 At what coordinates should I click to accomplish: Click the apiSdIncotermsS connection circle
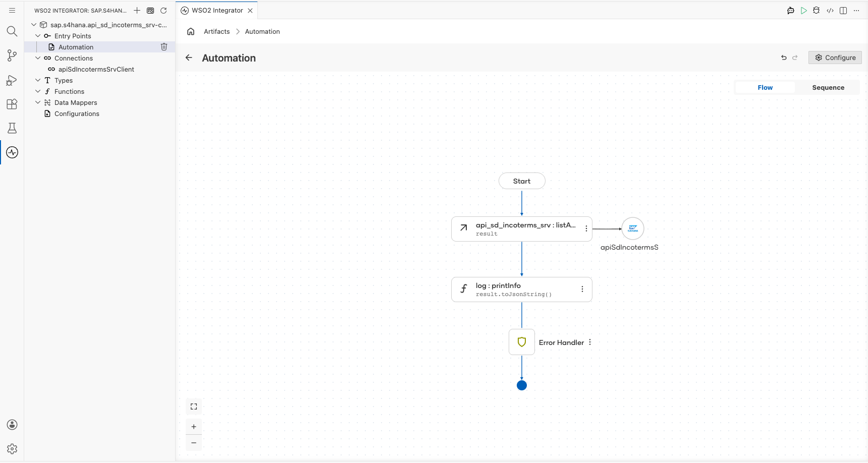click(x=633, y=228)
